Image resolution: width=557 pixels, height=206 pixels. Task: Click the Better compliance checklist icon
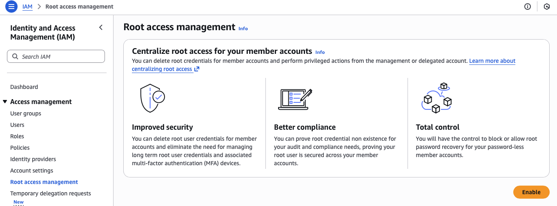pyautogui.click(x=295, y=99)
